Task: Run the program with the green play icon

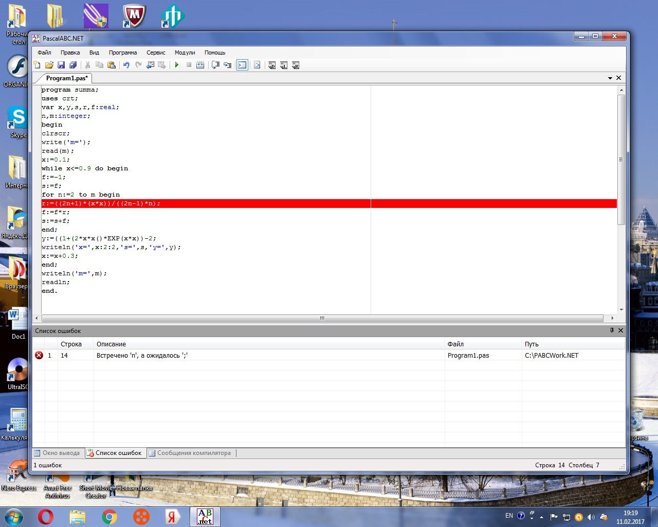Action: point(177,65)
